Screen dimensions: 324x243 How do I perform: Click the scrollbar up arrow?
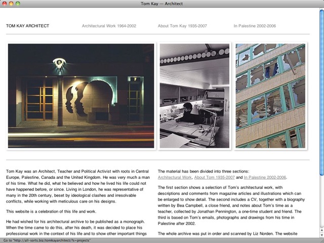[322, 230]
